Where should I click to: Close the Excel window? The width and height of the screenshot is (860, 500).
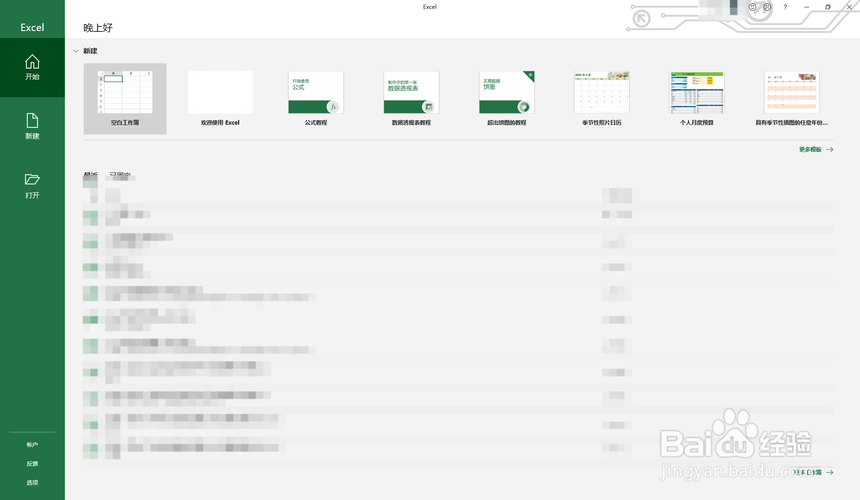849,7
